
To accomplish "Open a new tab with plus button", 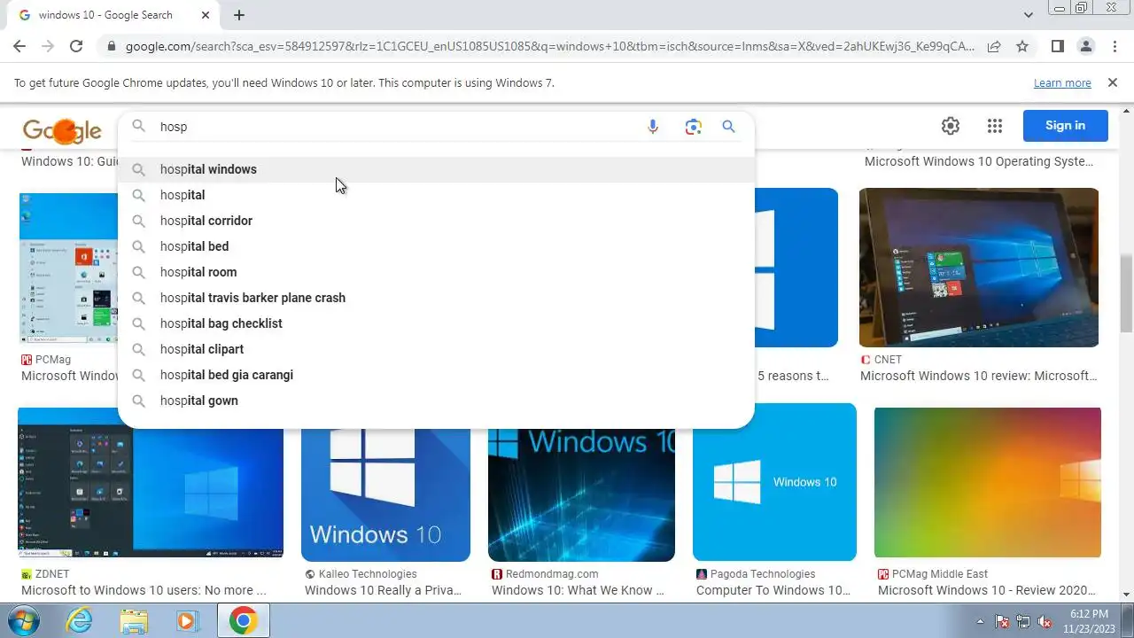I will [x=239, y=15].
